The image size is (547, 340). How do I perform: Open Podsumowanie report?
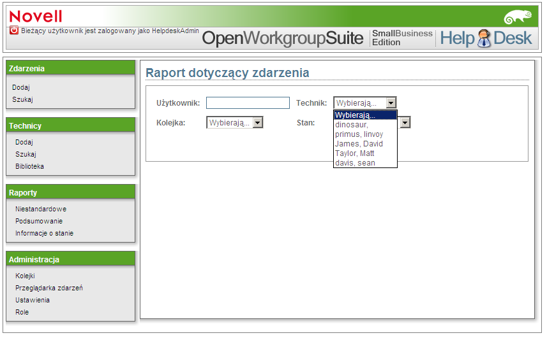(39, 221)
